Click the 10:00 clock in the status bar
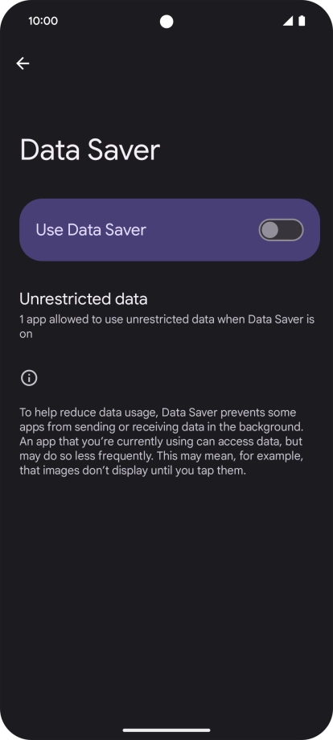Screen dimensions: 333x740 [43, 21]
